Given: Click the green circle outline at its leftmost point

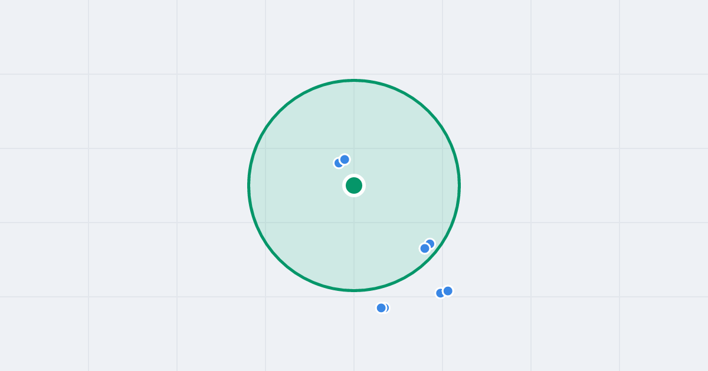Looking at the screenshot, I should click(x=249, y=185).
